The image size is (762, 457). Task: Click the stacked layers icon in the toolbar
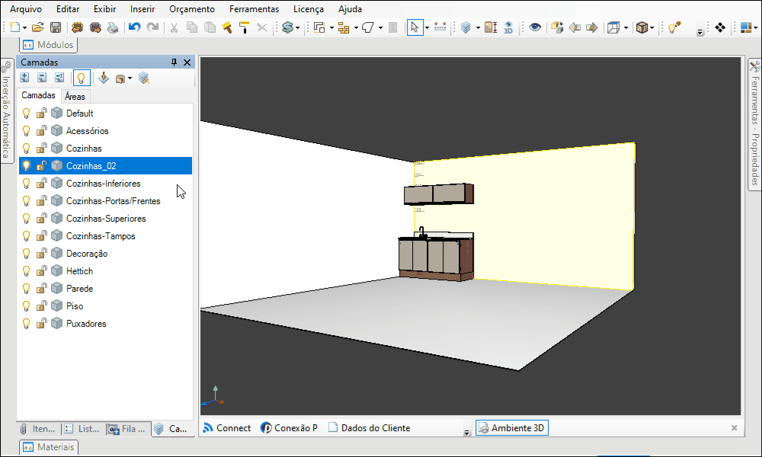466,27
